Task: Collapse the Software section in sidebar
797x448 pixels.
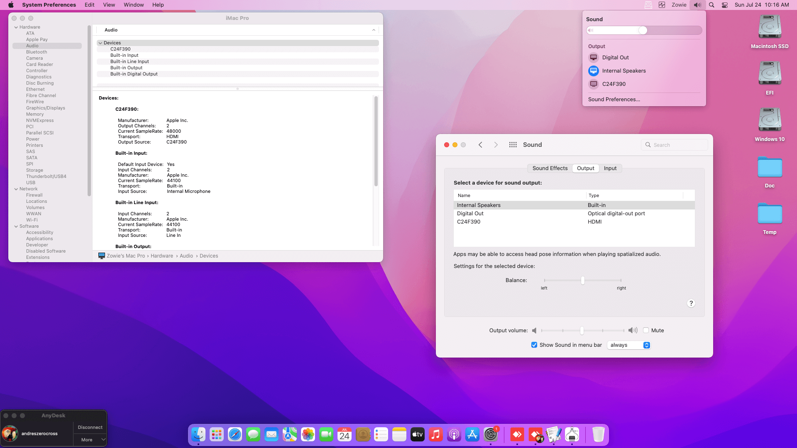Action: click(x=16, y=226)
